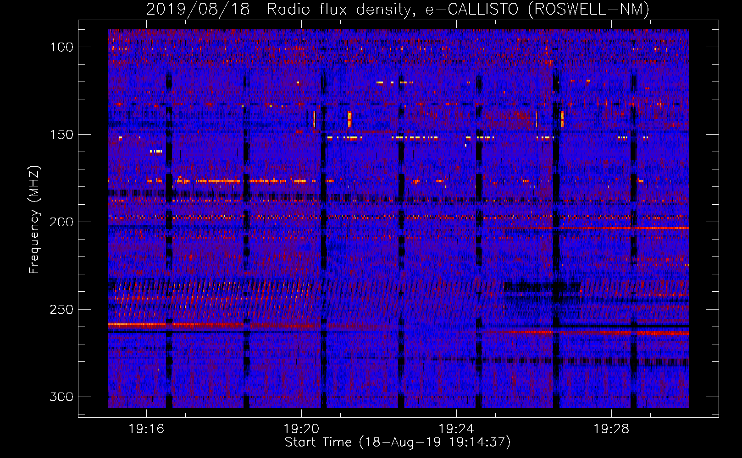Click the 100 frequency tick label
Screen dimensions: 742x458
61,47
